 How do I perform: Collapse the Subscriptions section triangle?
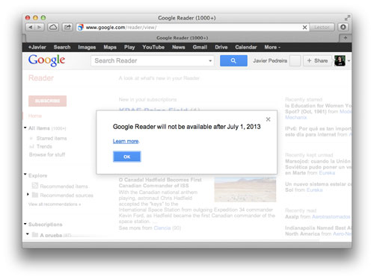[x=25, y=224]
